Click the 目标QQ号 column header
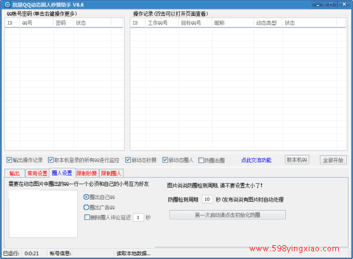This screenshot has width=353, height=259. pyautogui.click(x=195, y=23)
